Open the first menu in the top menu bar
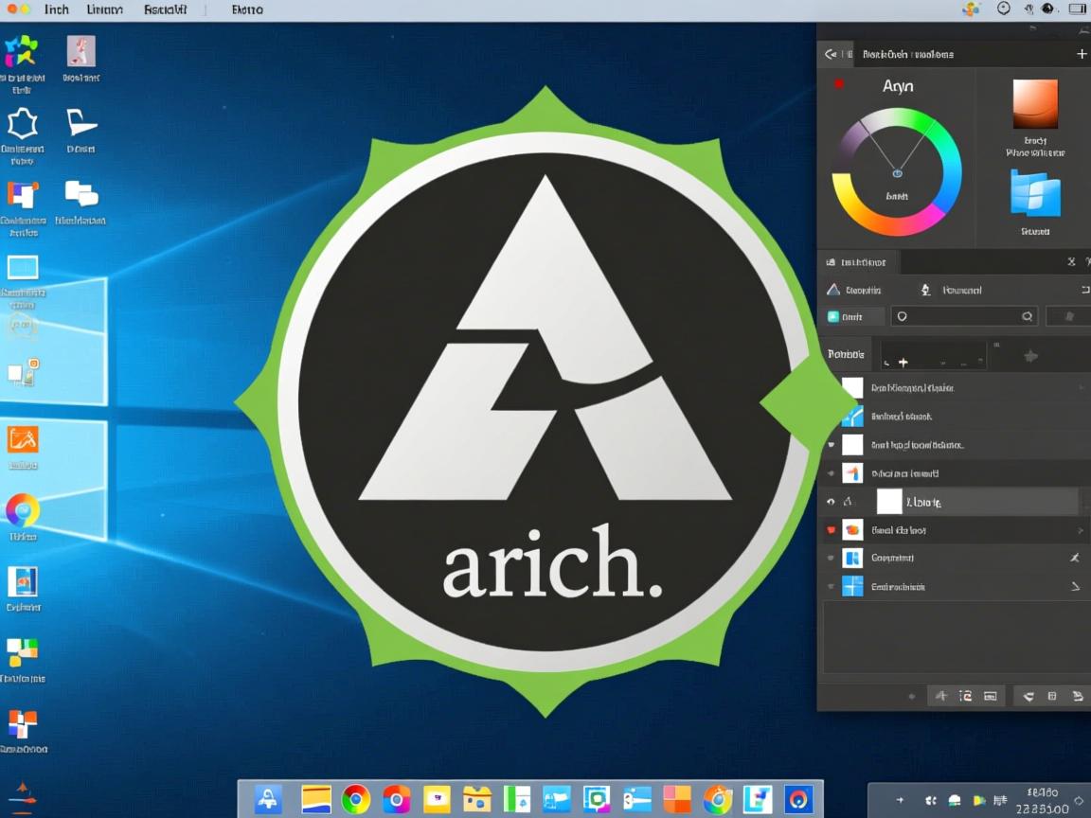Screen dimensions: 1091x818 click(x=56, y=9)
